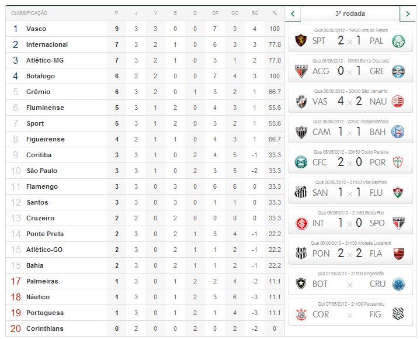Viewport: 420px width, 339px height.
Task: Click the CLASSIFICAÇÃO column header
Action: pyautogui.click(x=29, y=13)
